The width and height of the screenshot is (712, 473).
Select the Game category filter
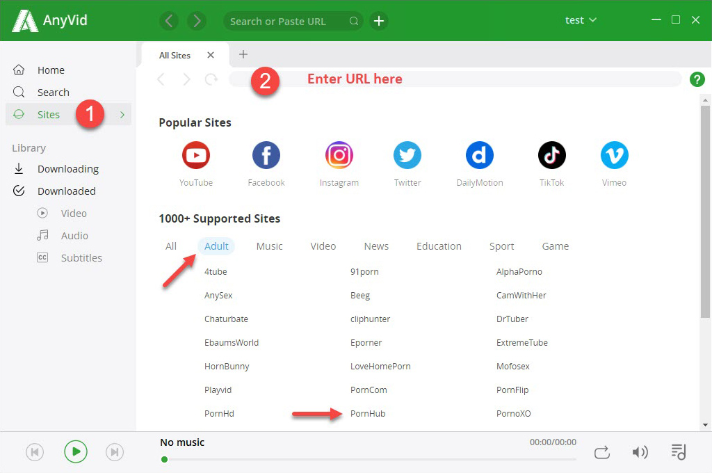[x=556, y=246]
